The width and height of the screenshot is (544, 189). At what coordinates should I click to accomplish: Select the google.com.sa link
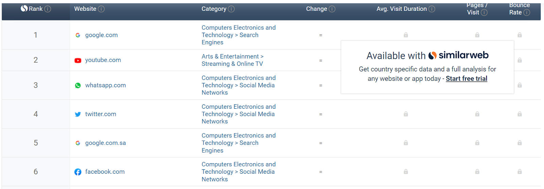105,143
